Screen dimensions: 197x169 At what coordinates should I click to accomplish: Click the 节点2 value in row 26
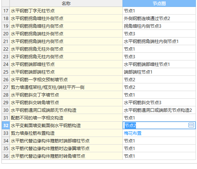pyautogui.click(x=159, y=80)
